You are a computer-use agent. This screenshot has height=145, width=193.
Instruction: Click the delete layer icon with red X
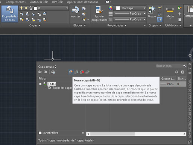(x=82, y=72)
